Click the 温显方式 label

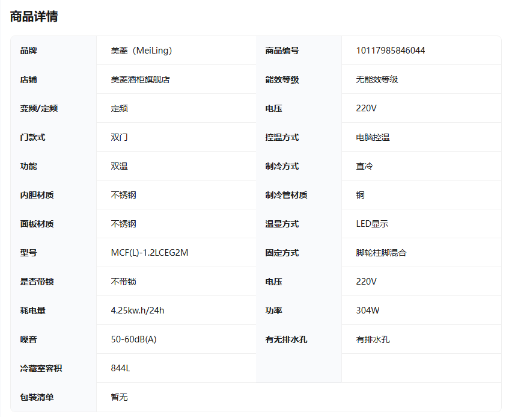pos(282,224)
